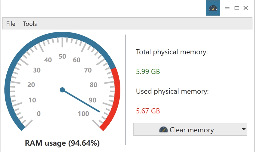Click the red 5.67 GB used memory value
Screen dimensions: 255x152
[147, 111]
